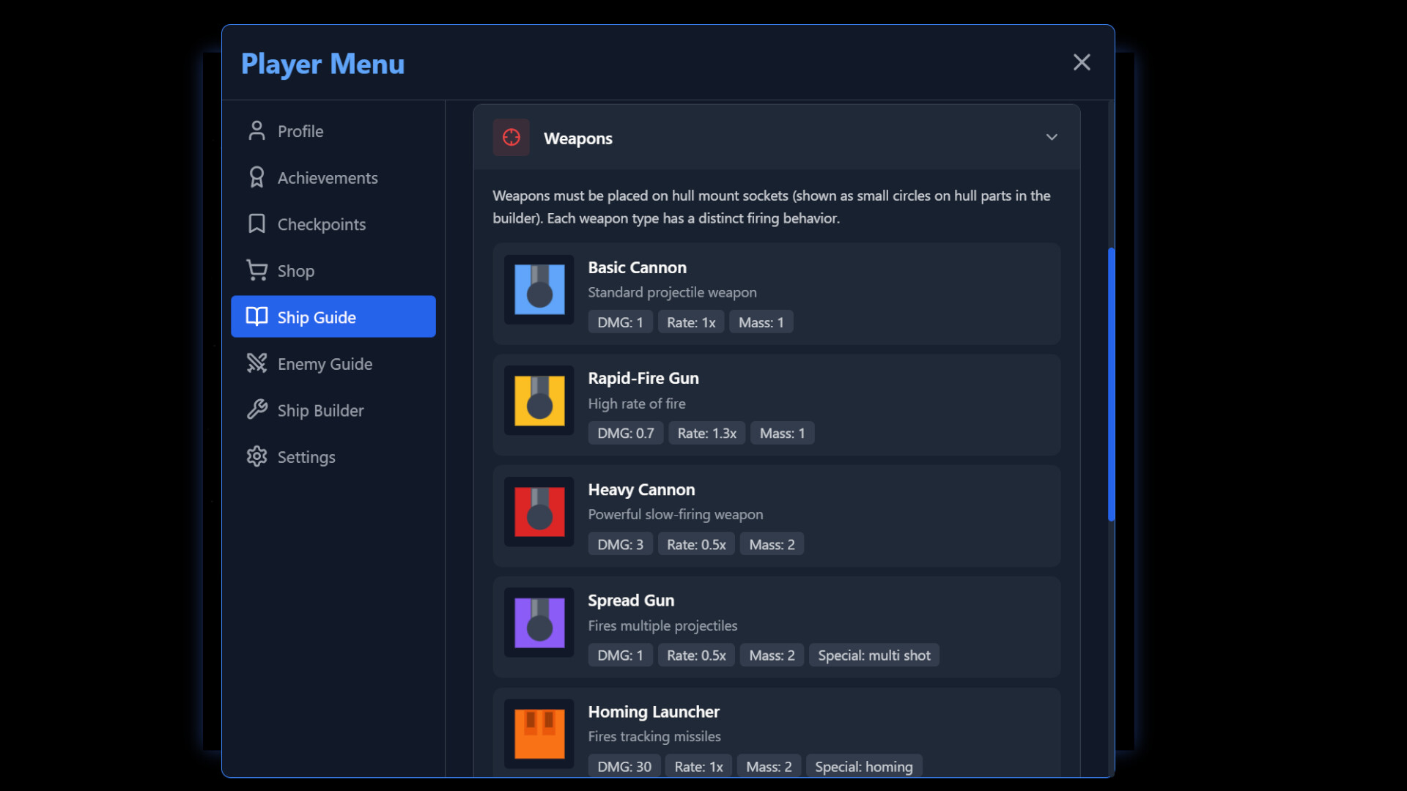Click the Profile person icon
This screenshot has height=791, width=1407.
pyautogui.click(x=256, y=131)
